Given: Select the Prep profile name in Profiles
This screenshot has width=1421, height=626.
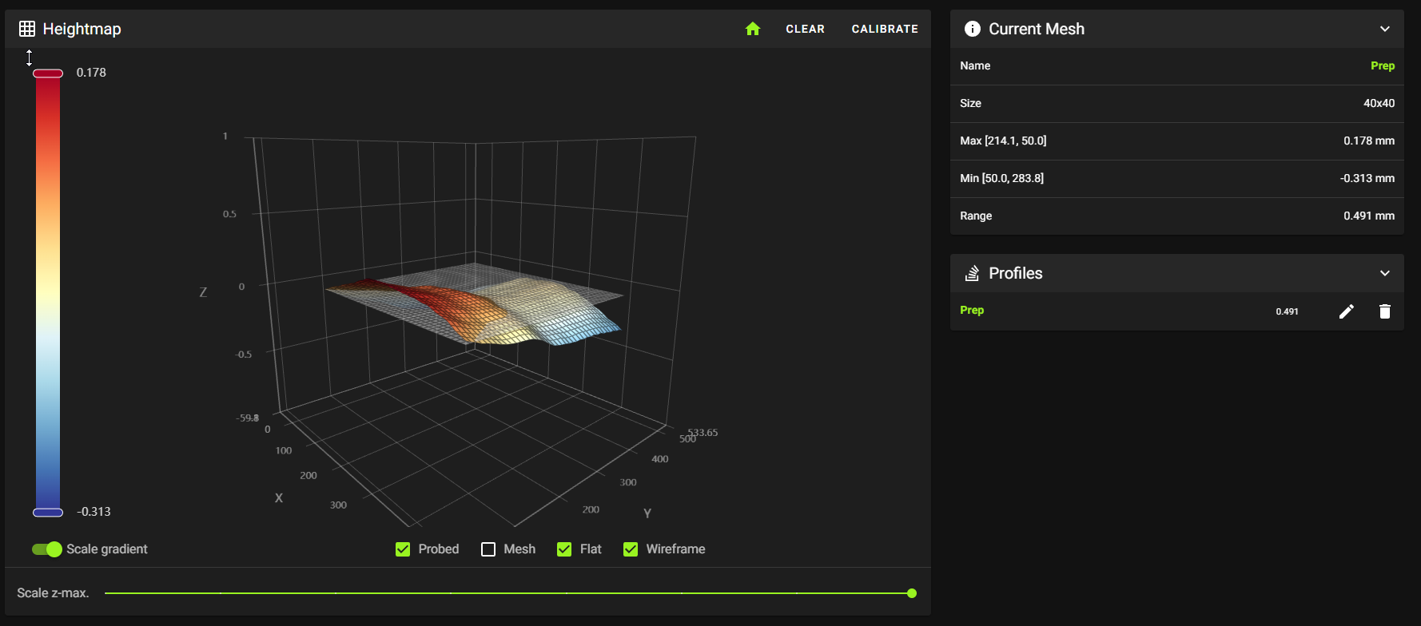Looking at the screenshot, I should [972, 311].
